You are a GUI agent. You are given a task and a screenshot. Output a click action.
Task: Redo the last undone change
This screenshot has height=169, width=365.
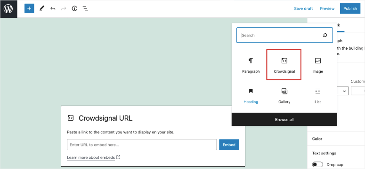(63, 9)
